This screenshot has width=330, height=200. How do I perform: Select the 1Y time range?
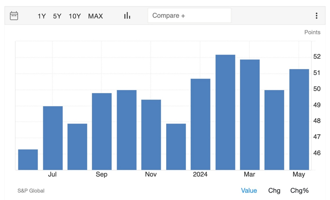click(42, 16)
